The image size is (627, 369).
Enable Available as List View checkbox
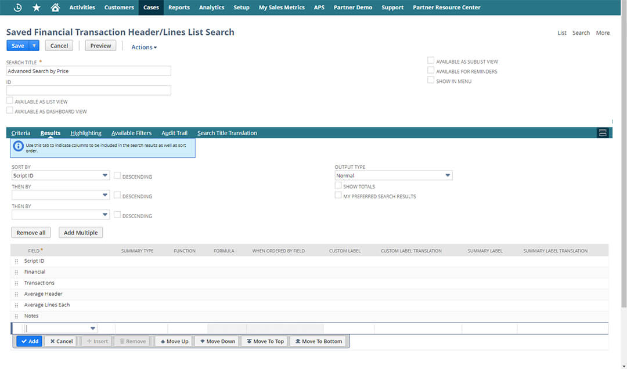coord(9,101)
